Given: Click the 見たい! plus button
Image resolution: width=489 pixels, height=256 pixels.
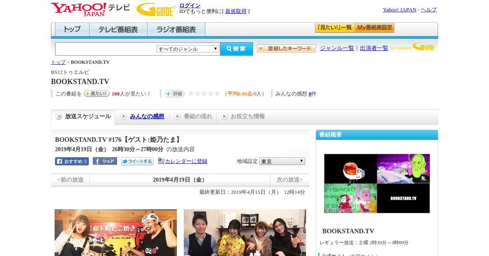Looking at the screenshot, I should [x=97, y=93].
